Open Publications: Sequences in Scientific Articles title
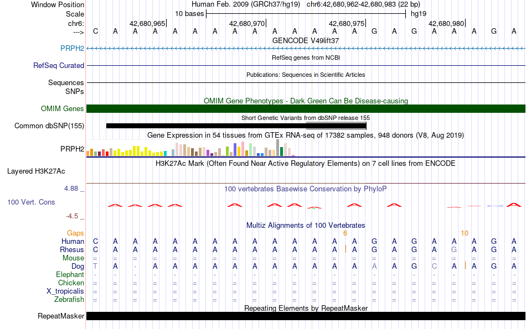The image size is (526, 329). click(306, 75)
